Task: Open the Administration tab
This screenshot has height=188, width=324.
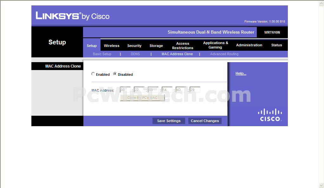Action: click(249, 45)
